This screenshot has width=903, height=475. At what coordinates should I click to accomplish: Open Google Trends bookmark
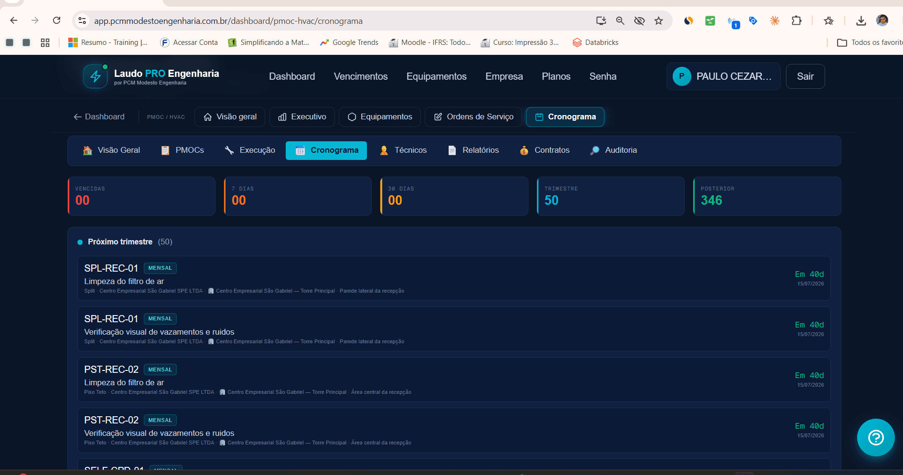pos(349,42)
